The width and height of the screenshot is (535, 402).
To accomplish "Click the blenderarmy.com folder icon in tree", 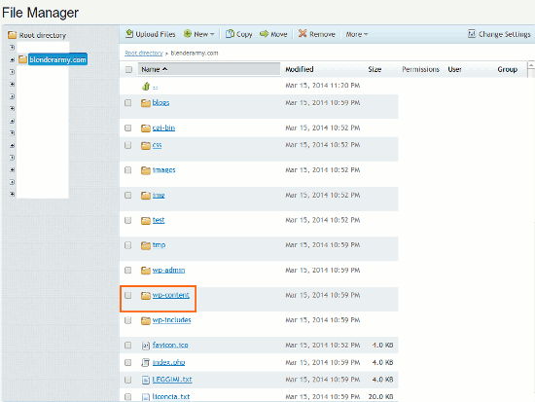I will click(x=22, y=59).
